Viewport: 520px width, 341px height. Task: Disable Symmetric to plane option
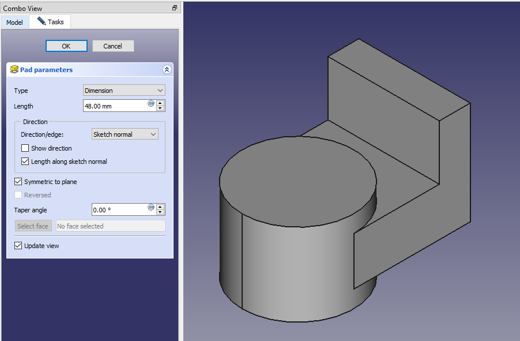18,182
